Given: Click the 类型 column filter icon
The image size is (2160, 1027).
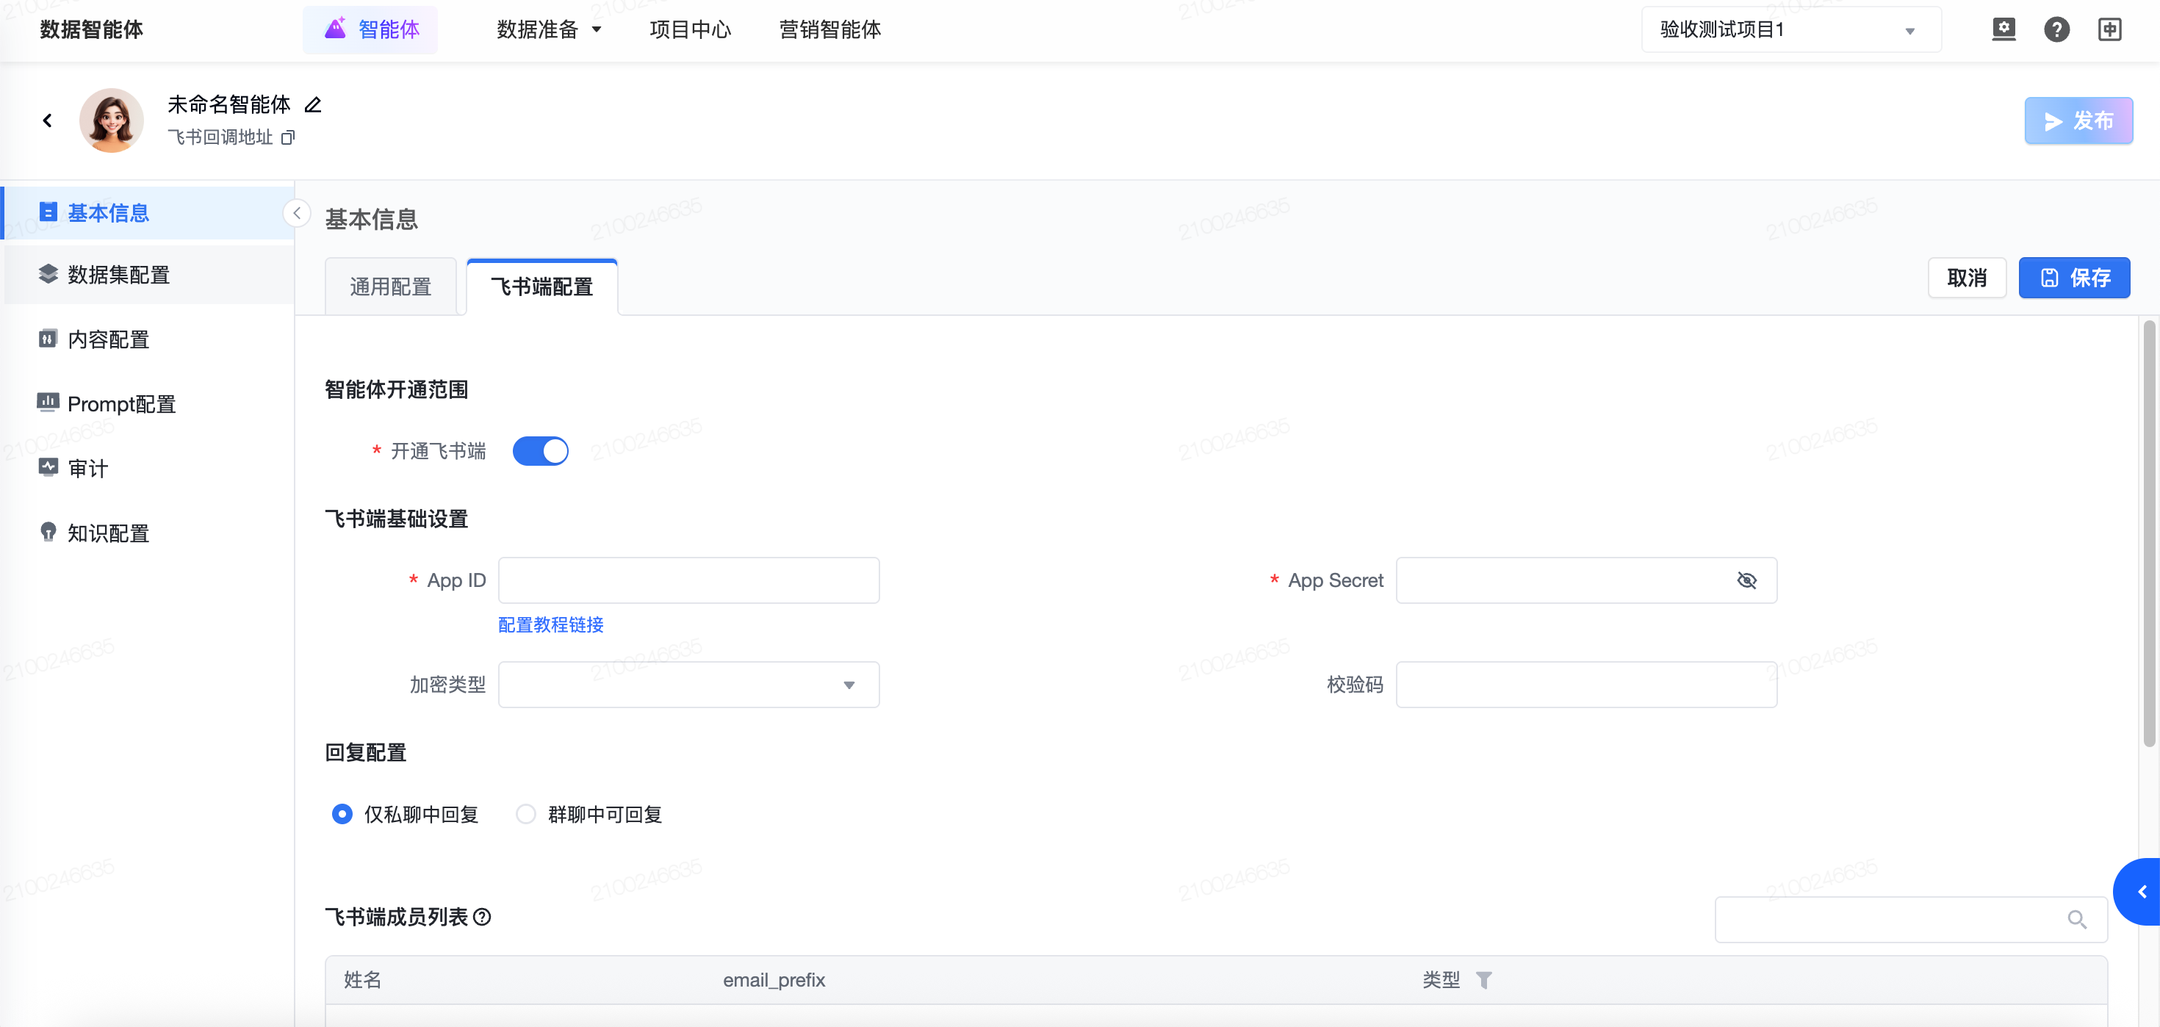Looking at the screenshot, I should [x=1483, y=979].
